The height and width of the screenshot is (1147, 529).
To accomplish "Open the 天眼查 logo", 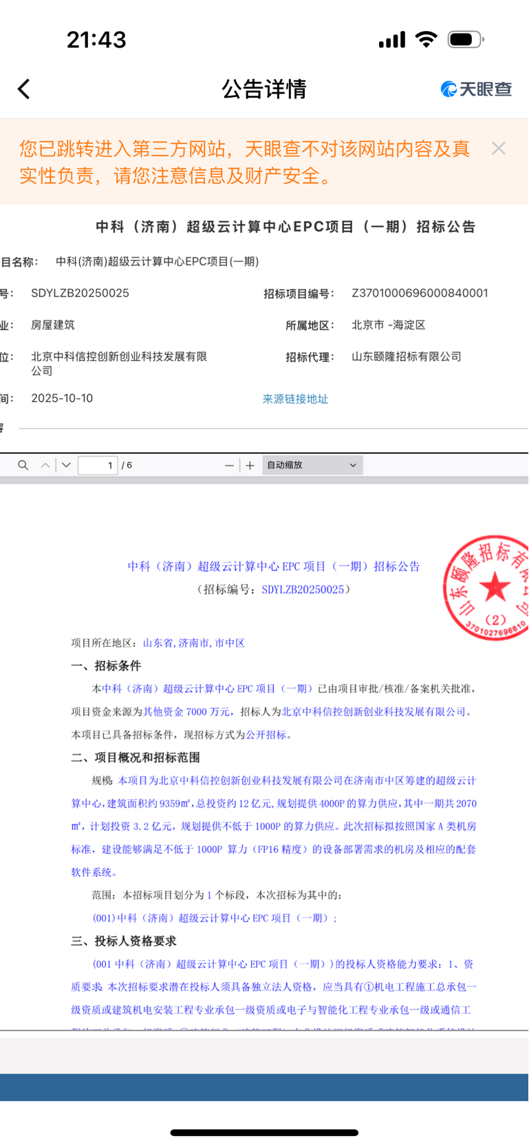I will click(x=476, y=89).
